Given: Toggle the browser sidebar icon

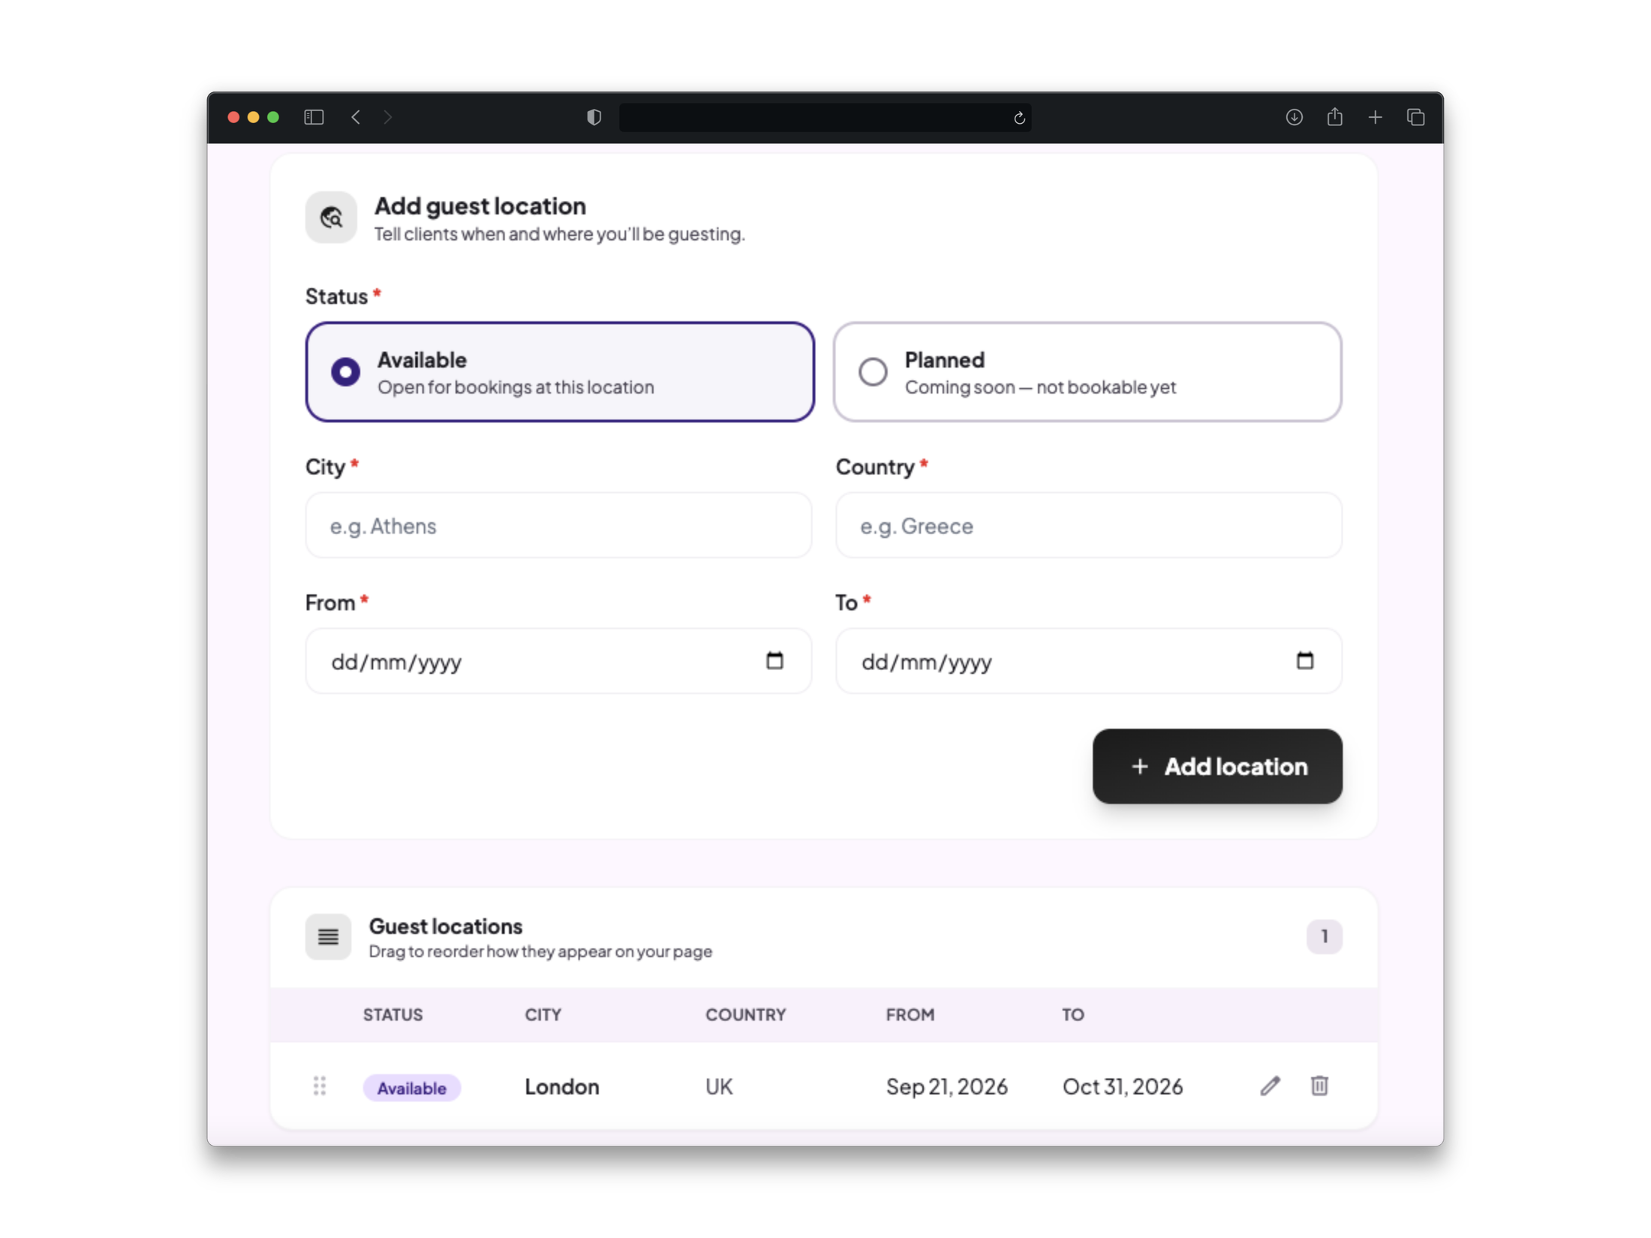Looking at the screenshot, I should (x=314, y=117).
